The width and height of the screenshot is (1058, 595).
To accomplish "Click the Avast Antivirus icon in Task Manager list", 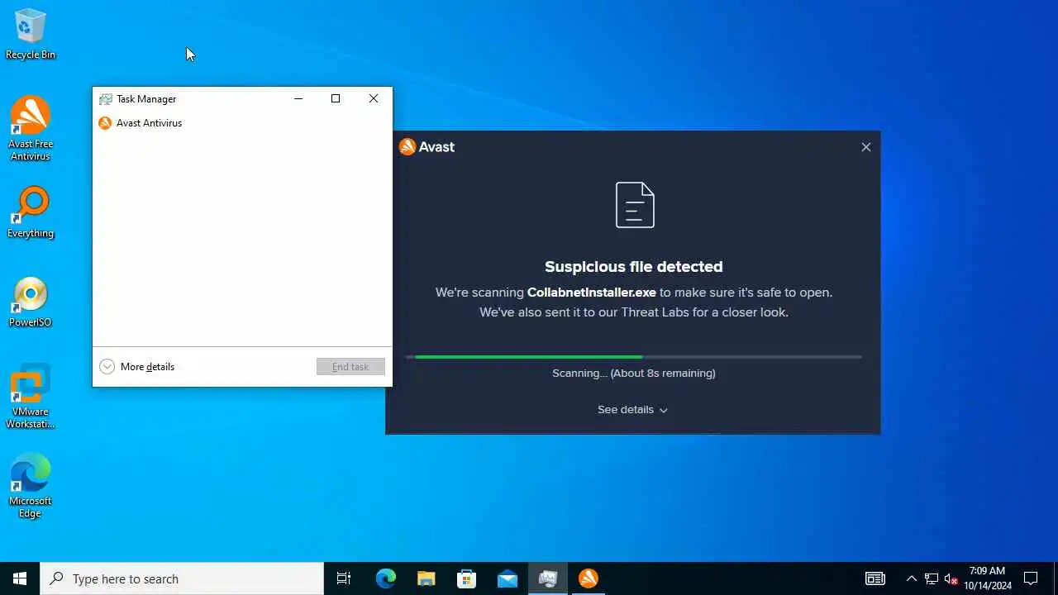I will click(105, 123).
